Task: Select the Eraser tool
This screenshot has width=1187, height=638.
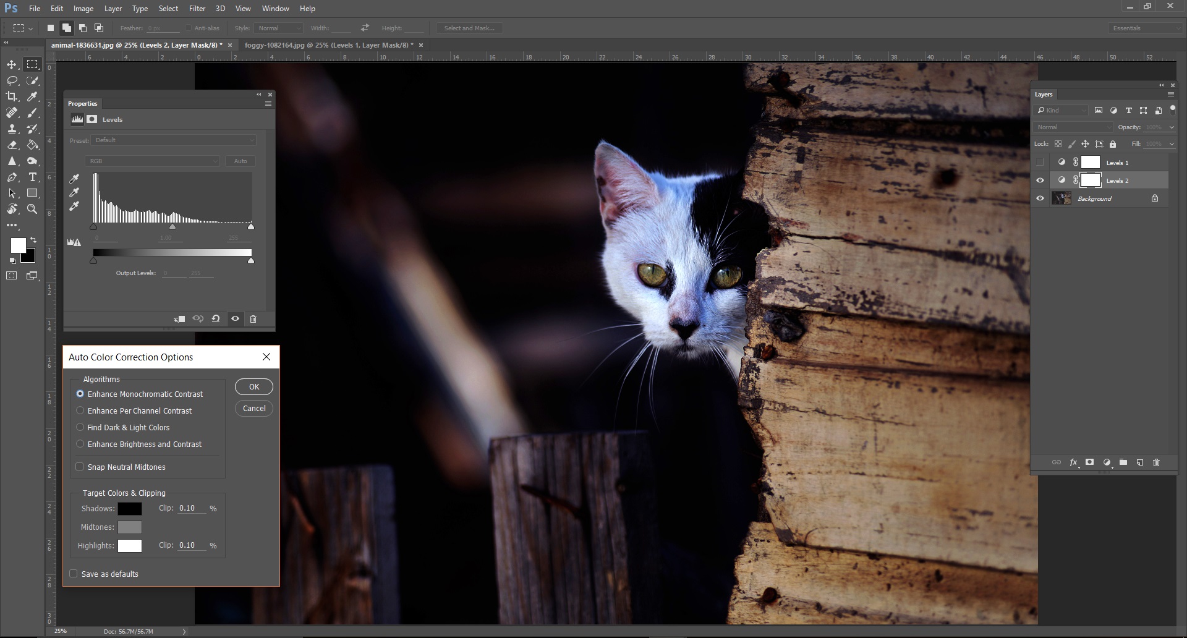Action: (12, 145)
